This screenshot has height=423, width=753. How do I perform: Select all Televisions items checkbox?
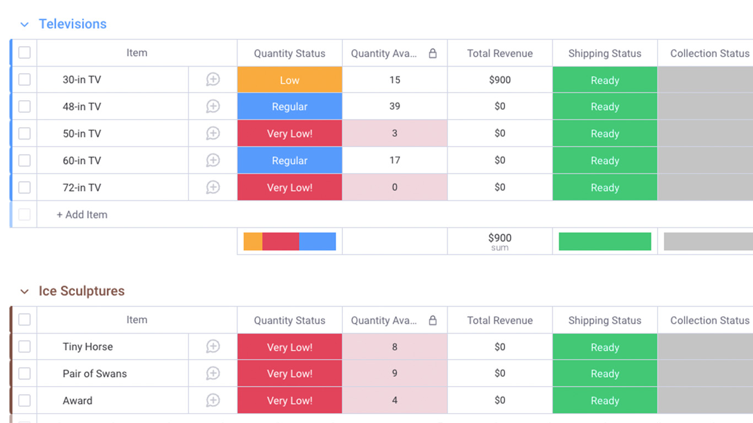[x=24, y=52]
